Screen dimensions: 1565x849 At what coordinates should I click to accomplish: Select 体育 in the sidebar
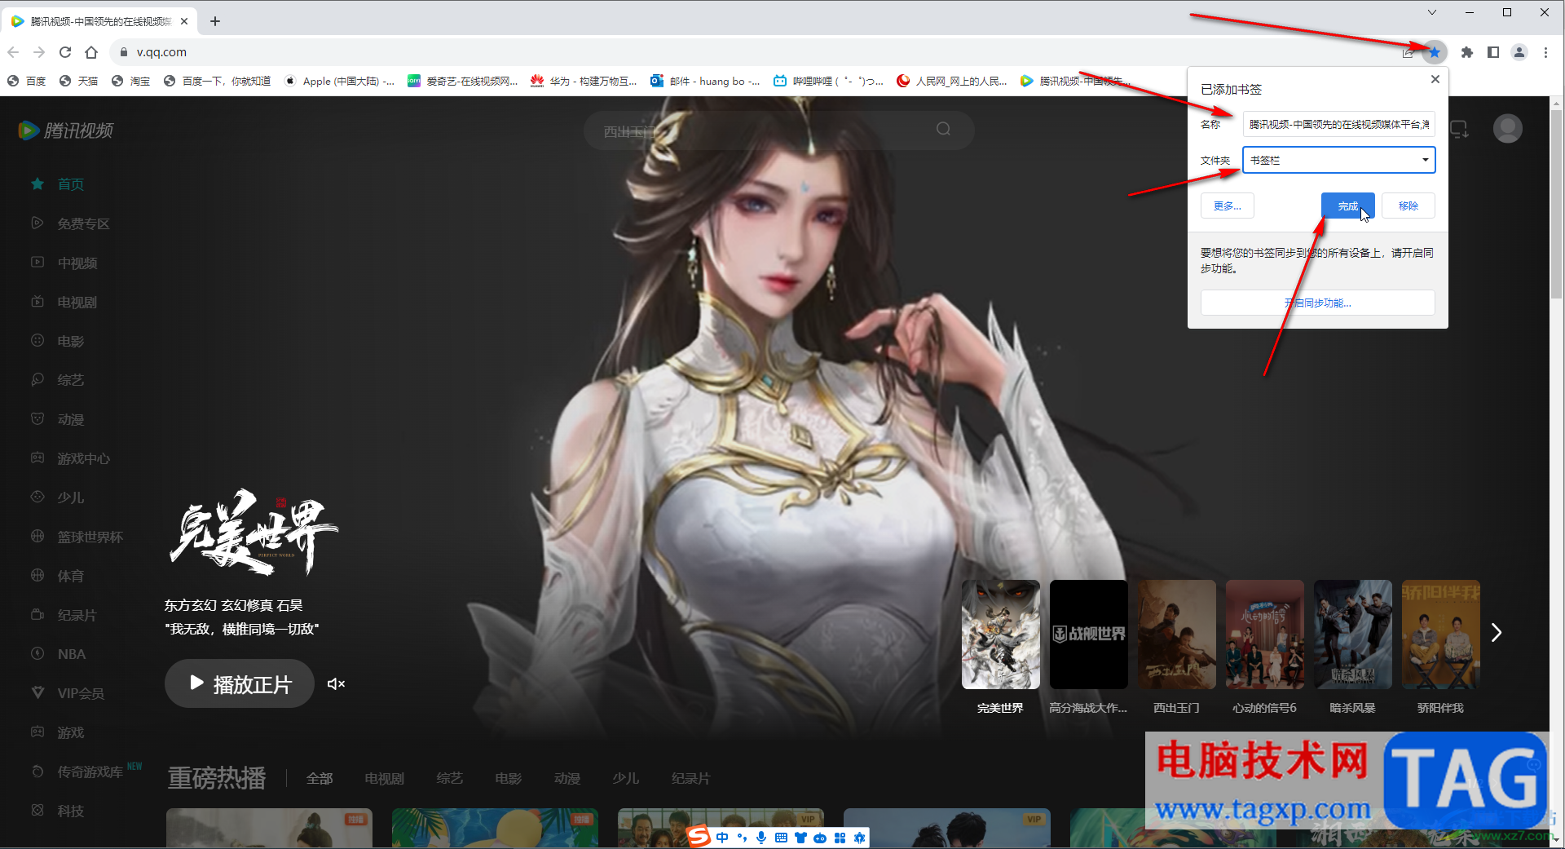click(58, 576)
